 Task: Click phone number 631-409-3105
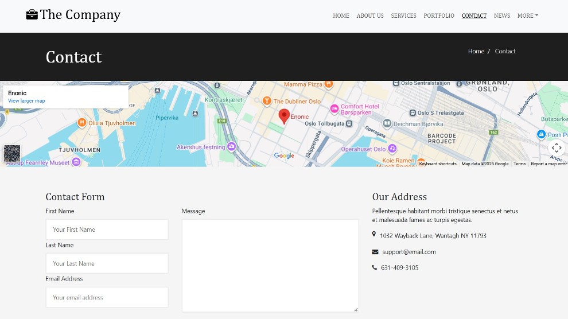coord(399,267)
